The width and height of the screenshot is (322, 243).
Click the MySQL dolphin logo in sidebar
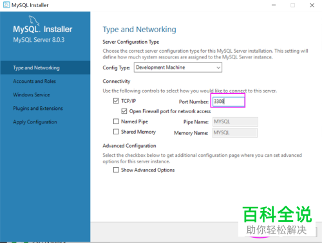pyautogui.click(x=34, y=21)
